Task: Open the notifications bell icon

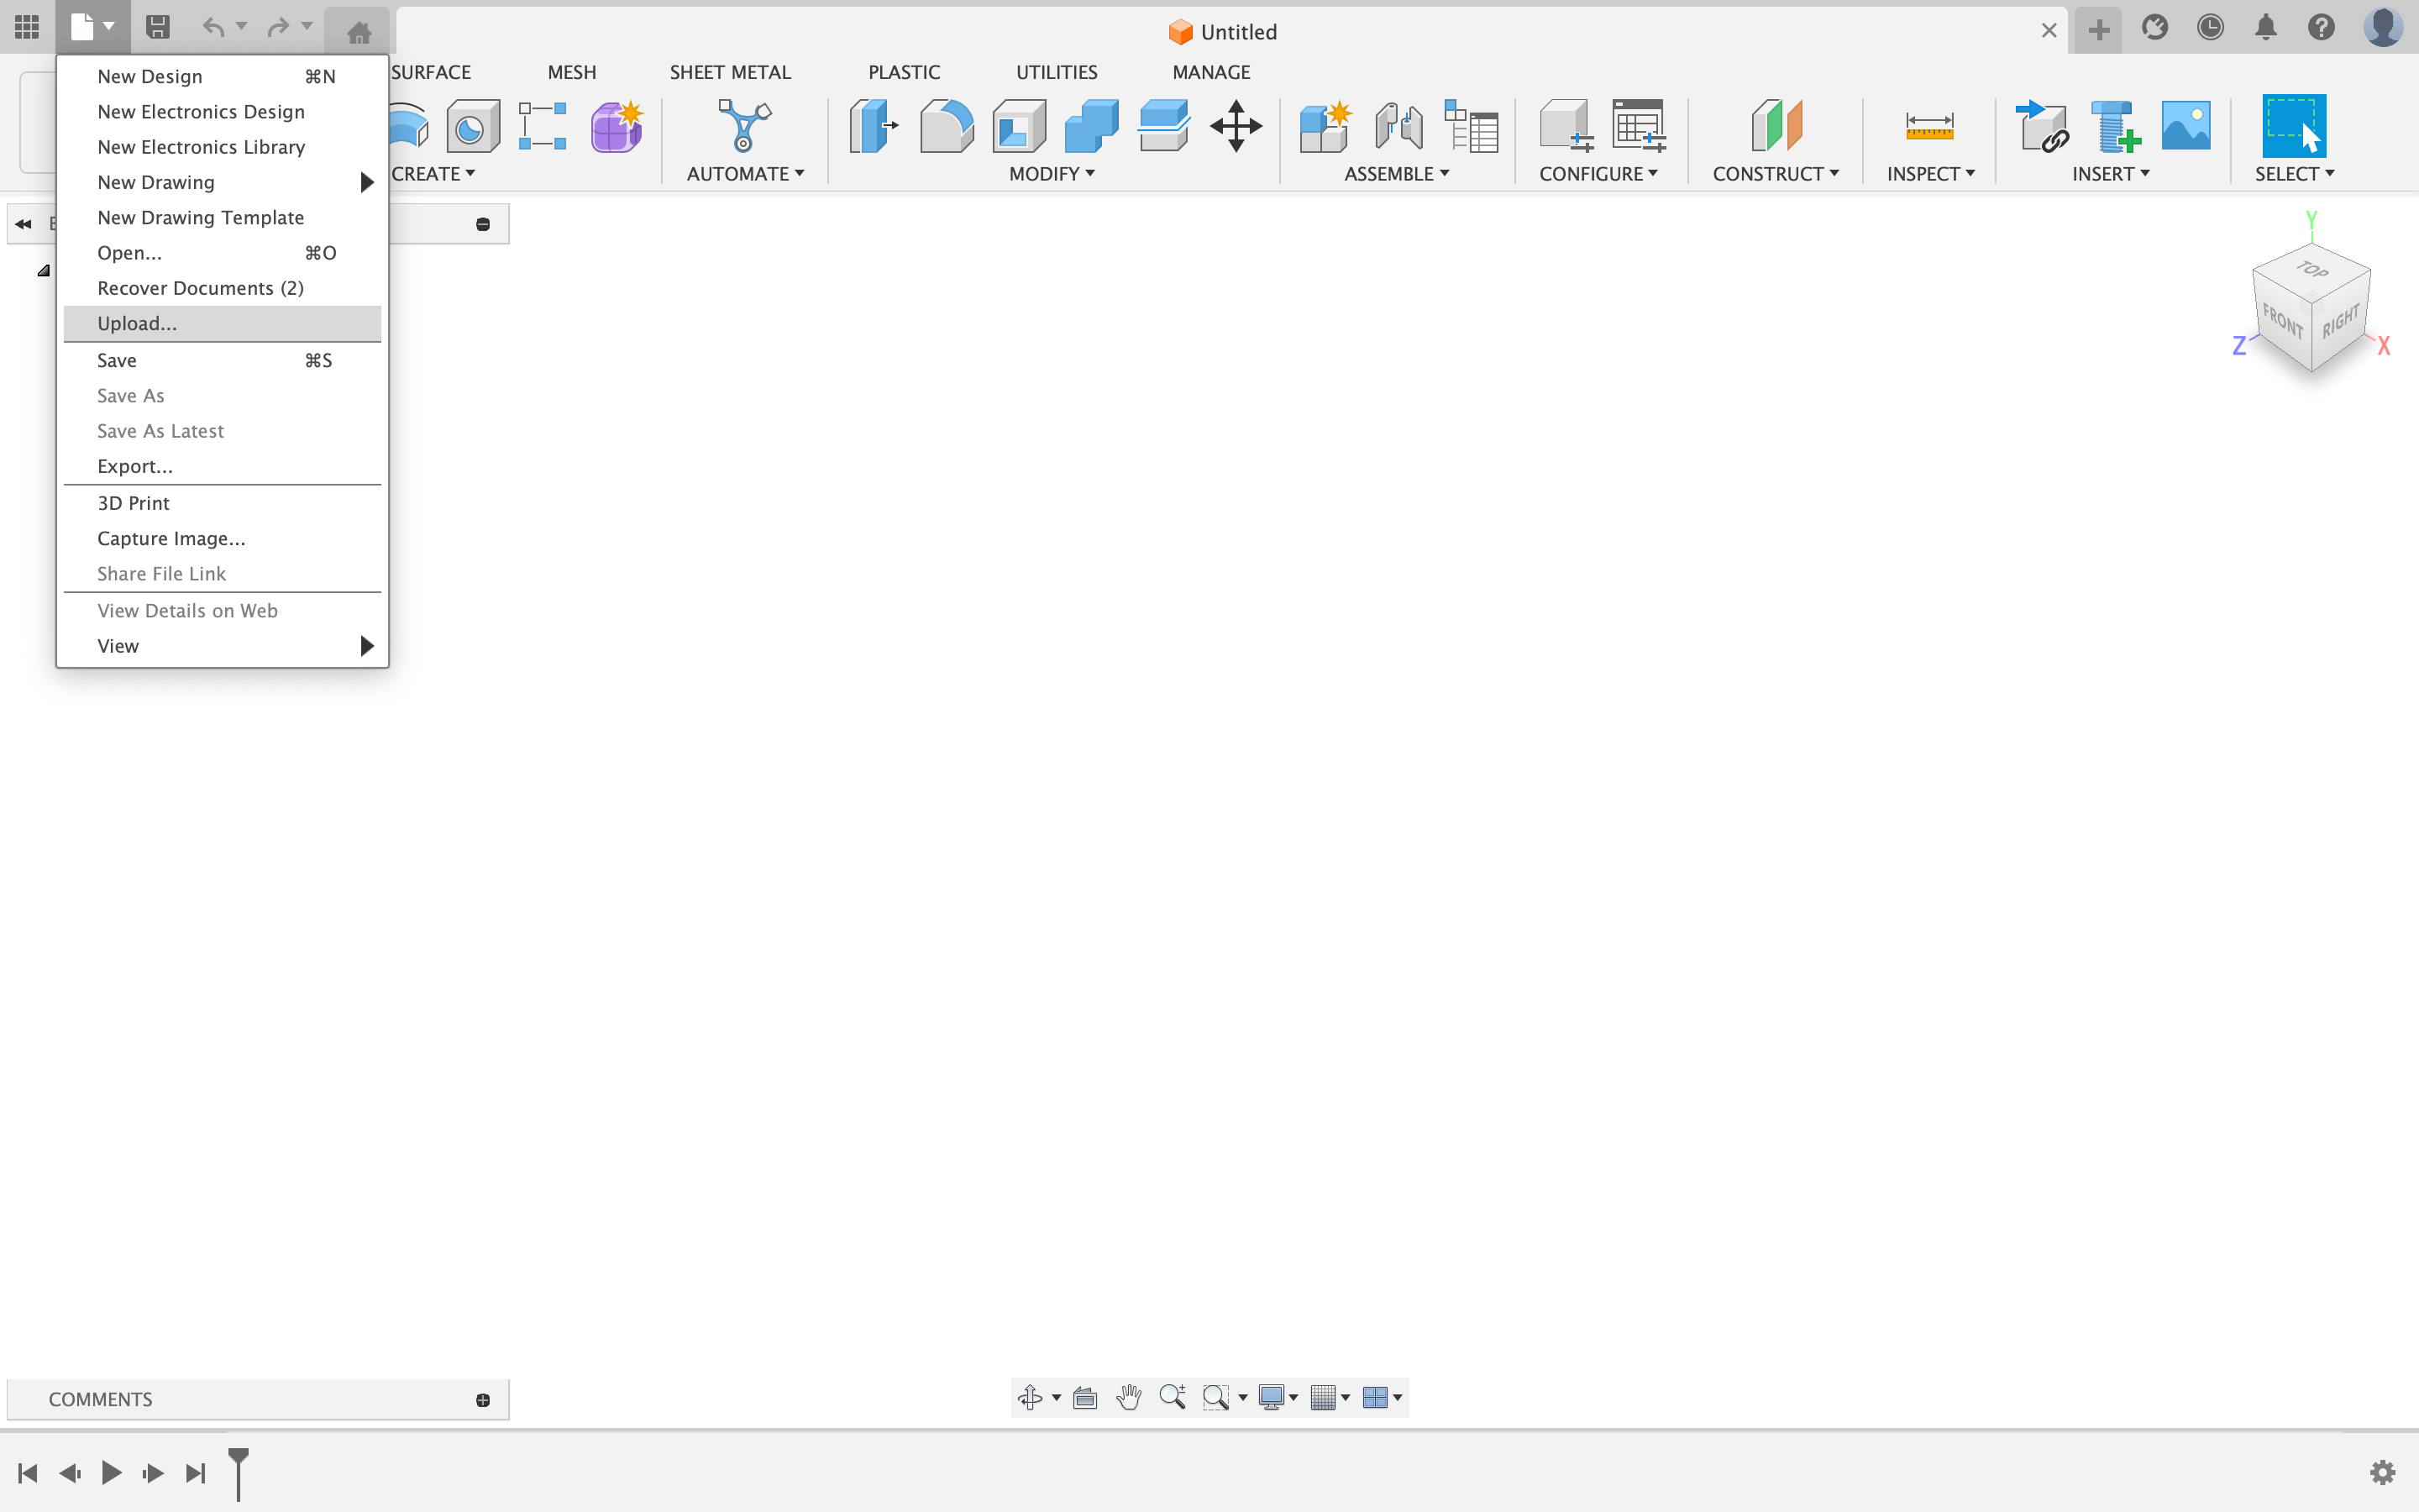Action: [x=2265, y=28]
